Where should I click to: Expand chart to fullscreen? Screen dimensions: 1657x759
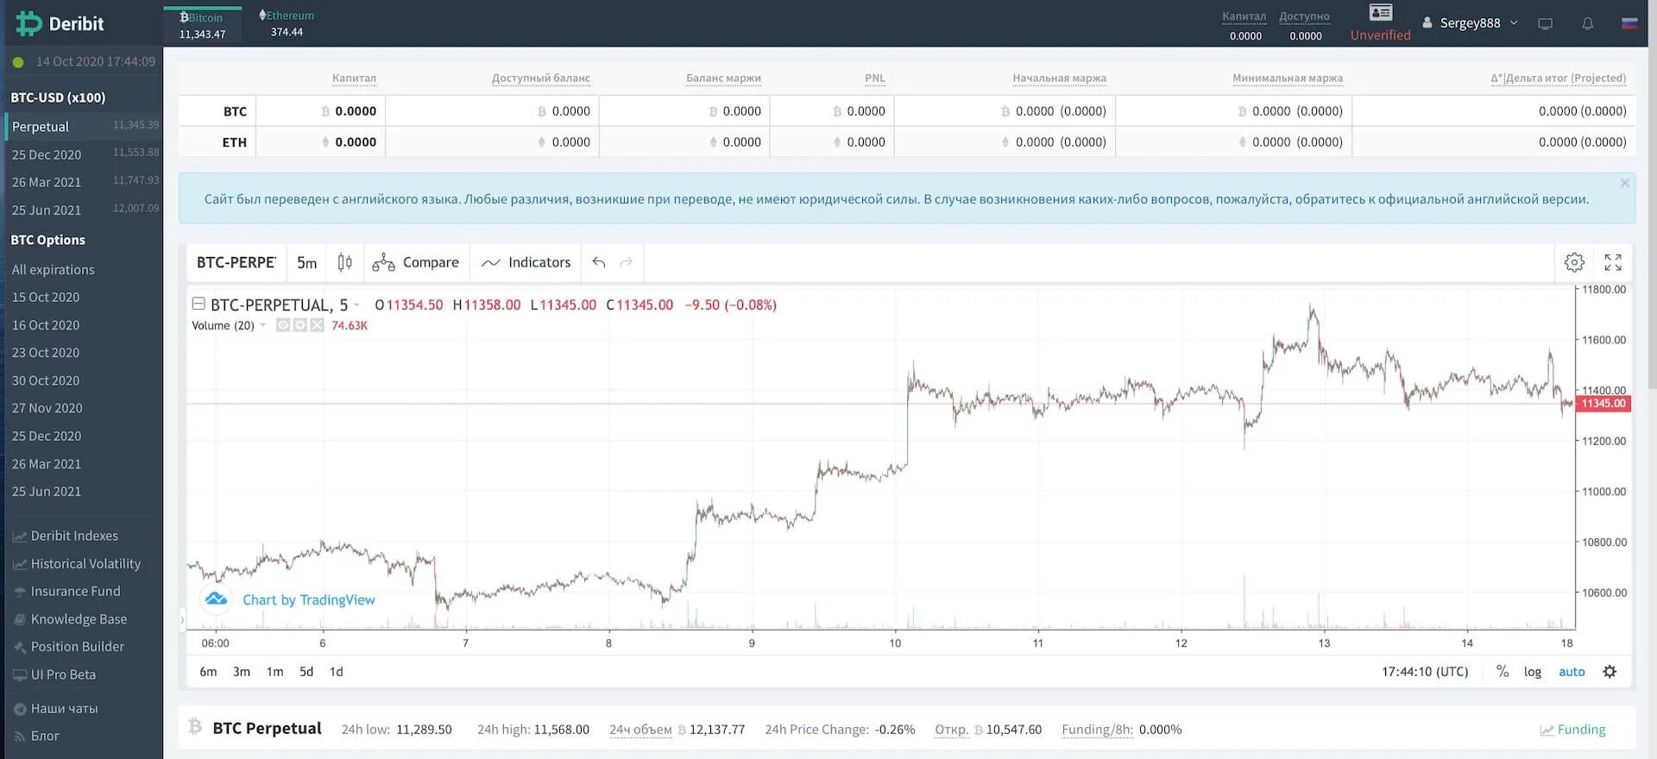tap(1613, 262)
